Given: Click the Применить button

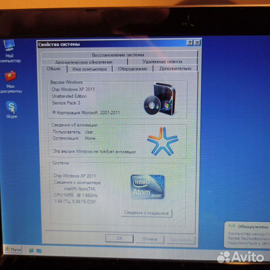Looking at the screenshot, I should point(180,239).
